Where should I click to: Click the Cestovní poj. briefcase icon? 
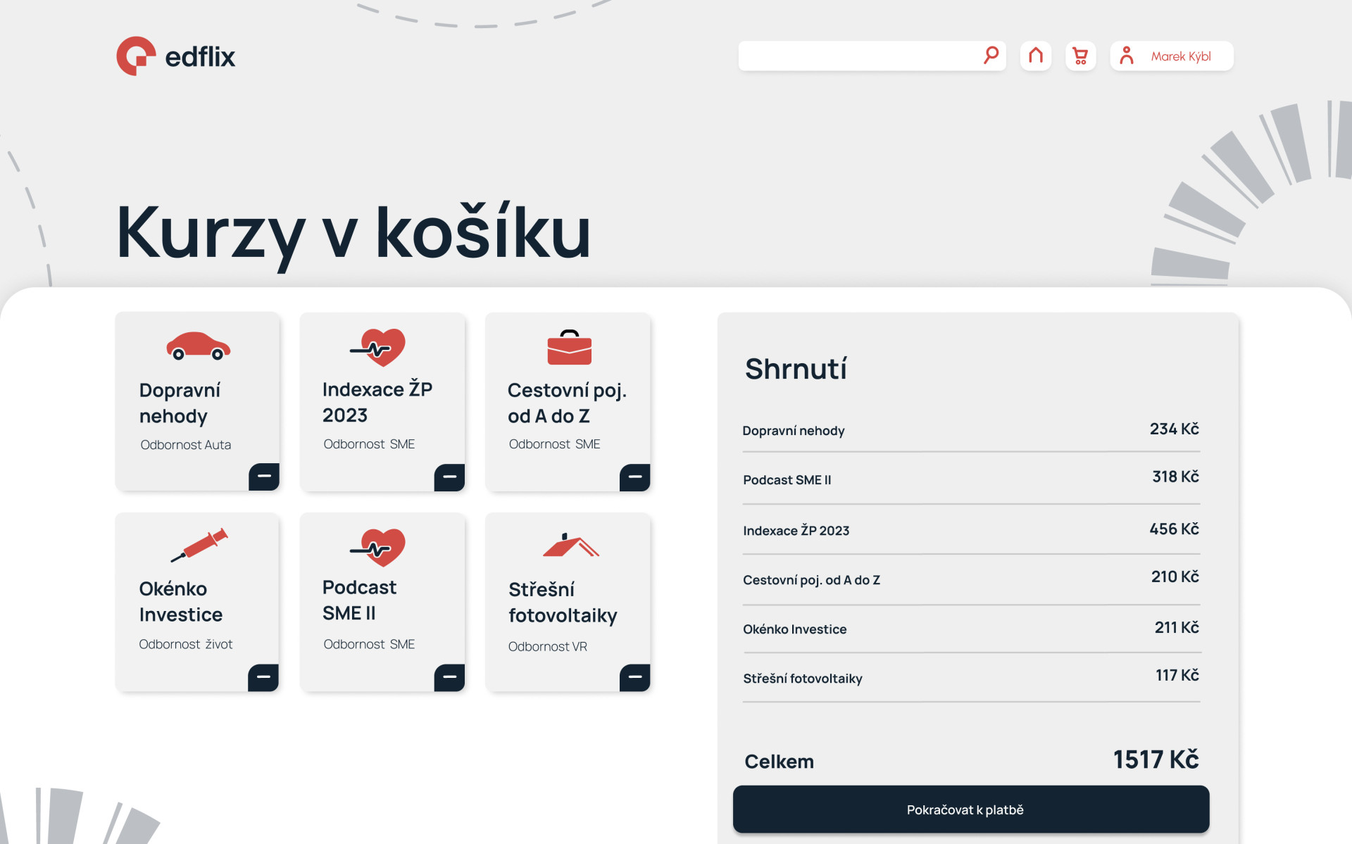569,347
